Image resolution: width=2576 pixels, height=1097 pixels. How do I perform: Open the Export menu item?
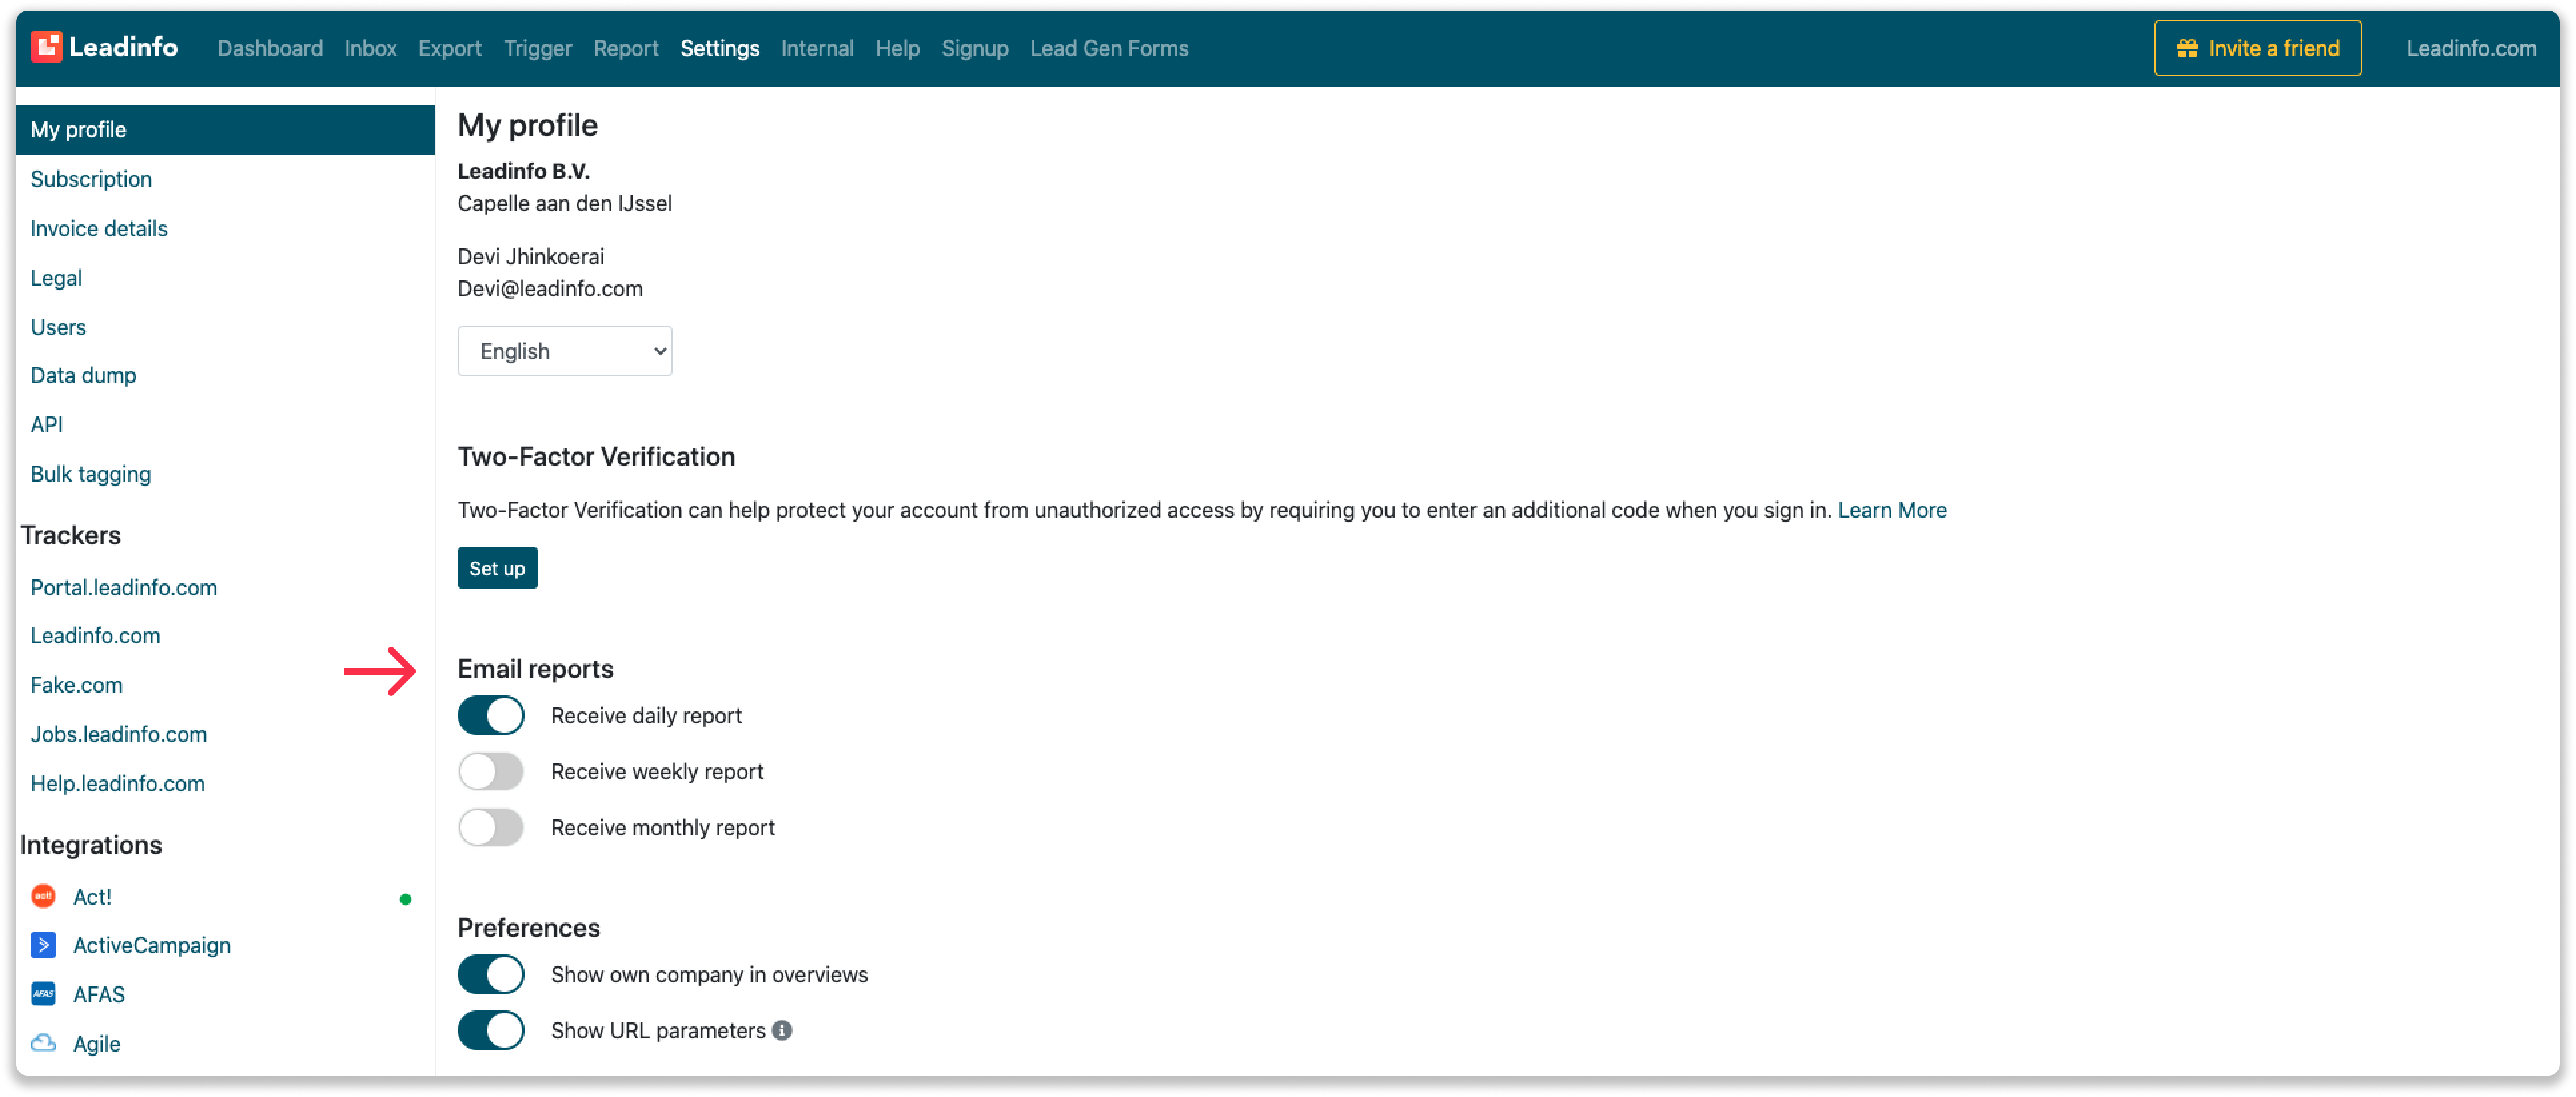point(450,48)
